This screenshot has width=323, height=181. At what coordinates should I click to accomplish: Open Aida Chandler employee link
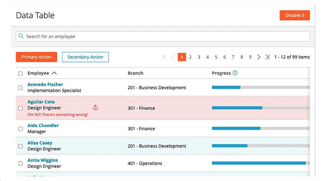[43, 125]
